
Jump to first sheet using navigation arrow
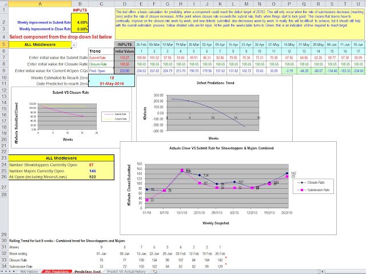click(x=2, y=272)
